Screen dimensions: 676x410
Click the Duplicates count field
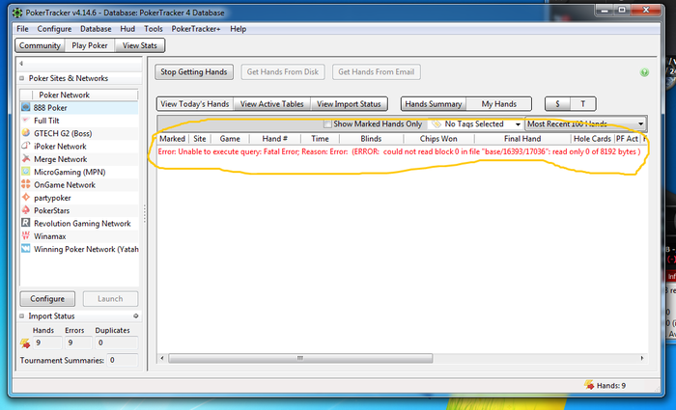click(x=117, y=342)
